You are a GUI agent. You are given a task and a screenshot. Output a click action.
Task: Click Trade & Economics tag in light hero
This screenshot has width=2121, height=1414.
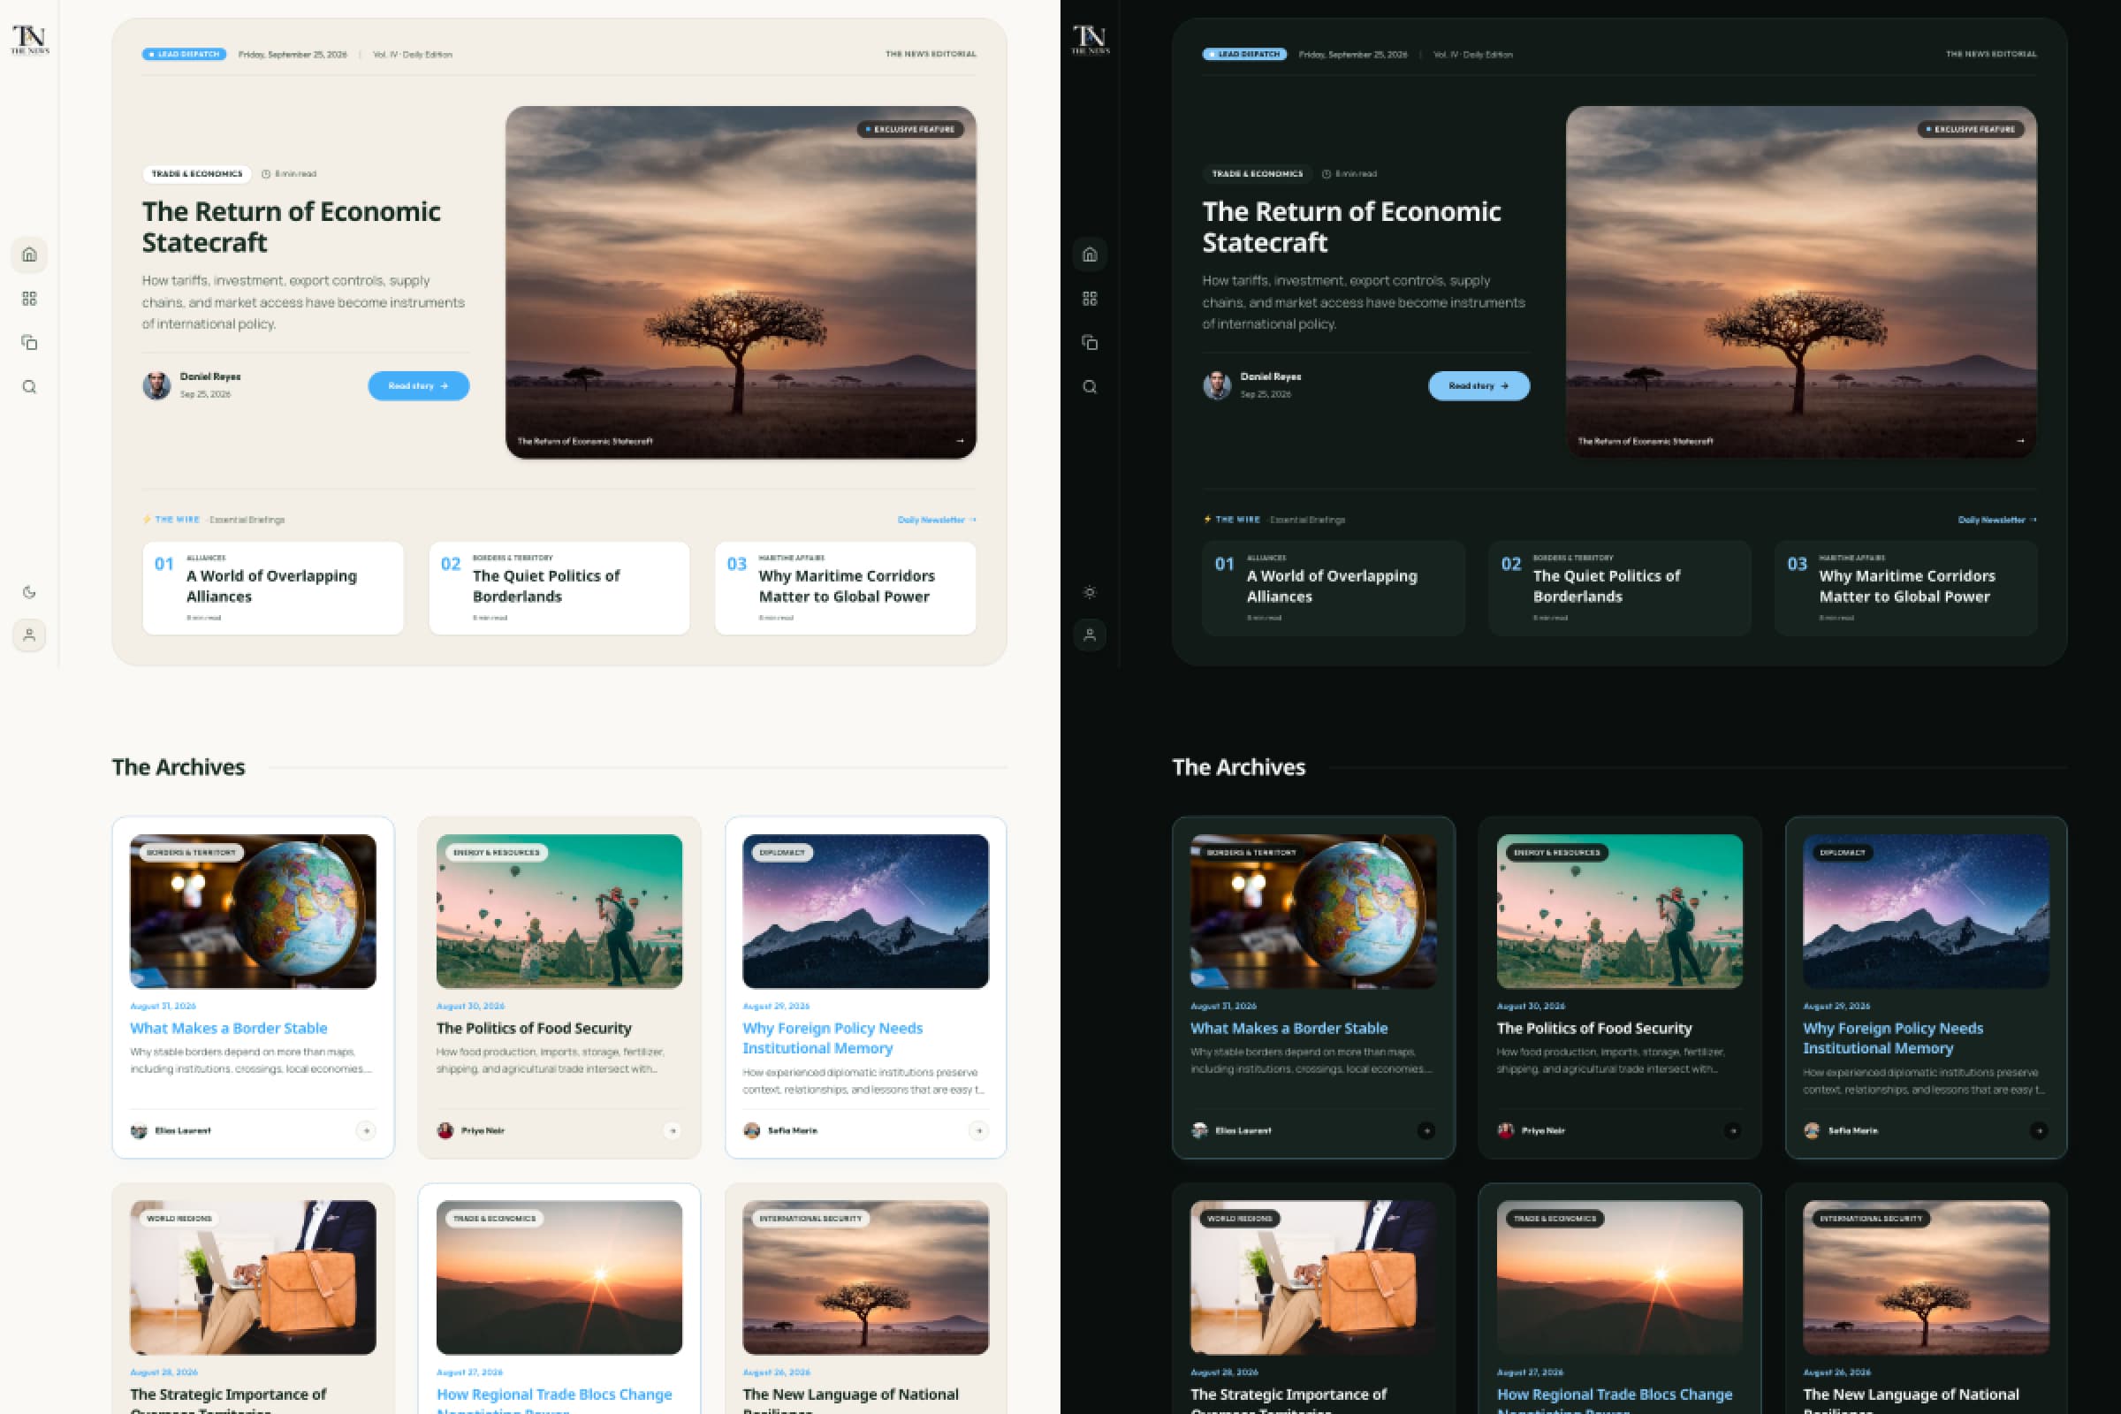[196, 174]
